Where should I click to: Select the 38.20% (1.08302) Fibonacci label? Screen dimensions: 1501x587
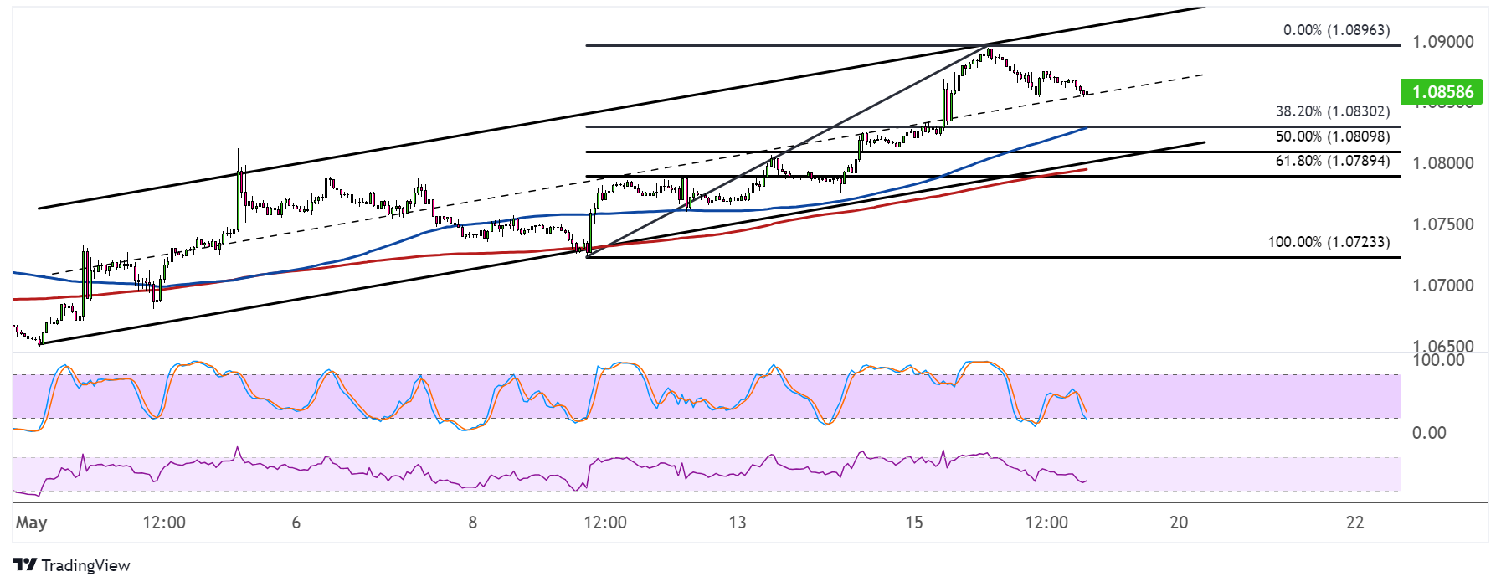click(x=1333, y=111)
